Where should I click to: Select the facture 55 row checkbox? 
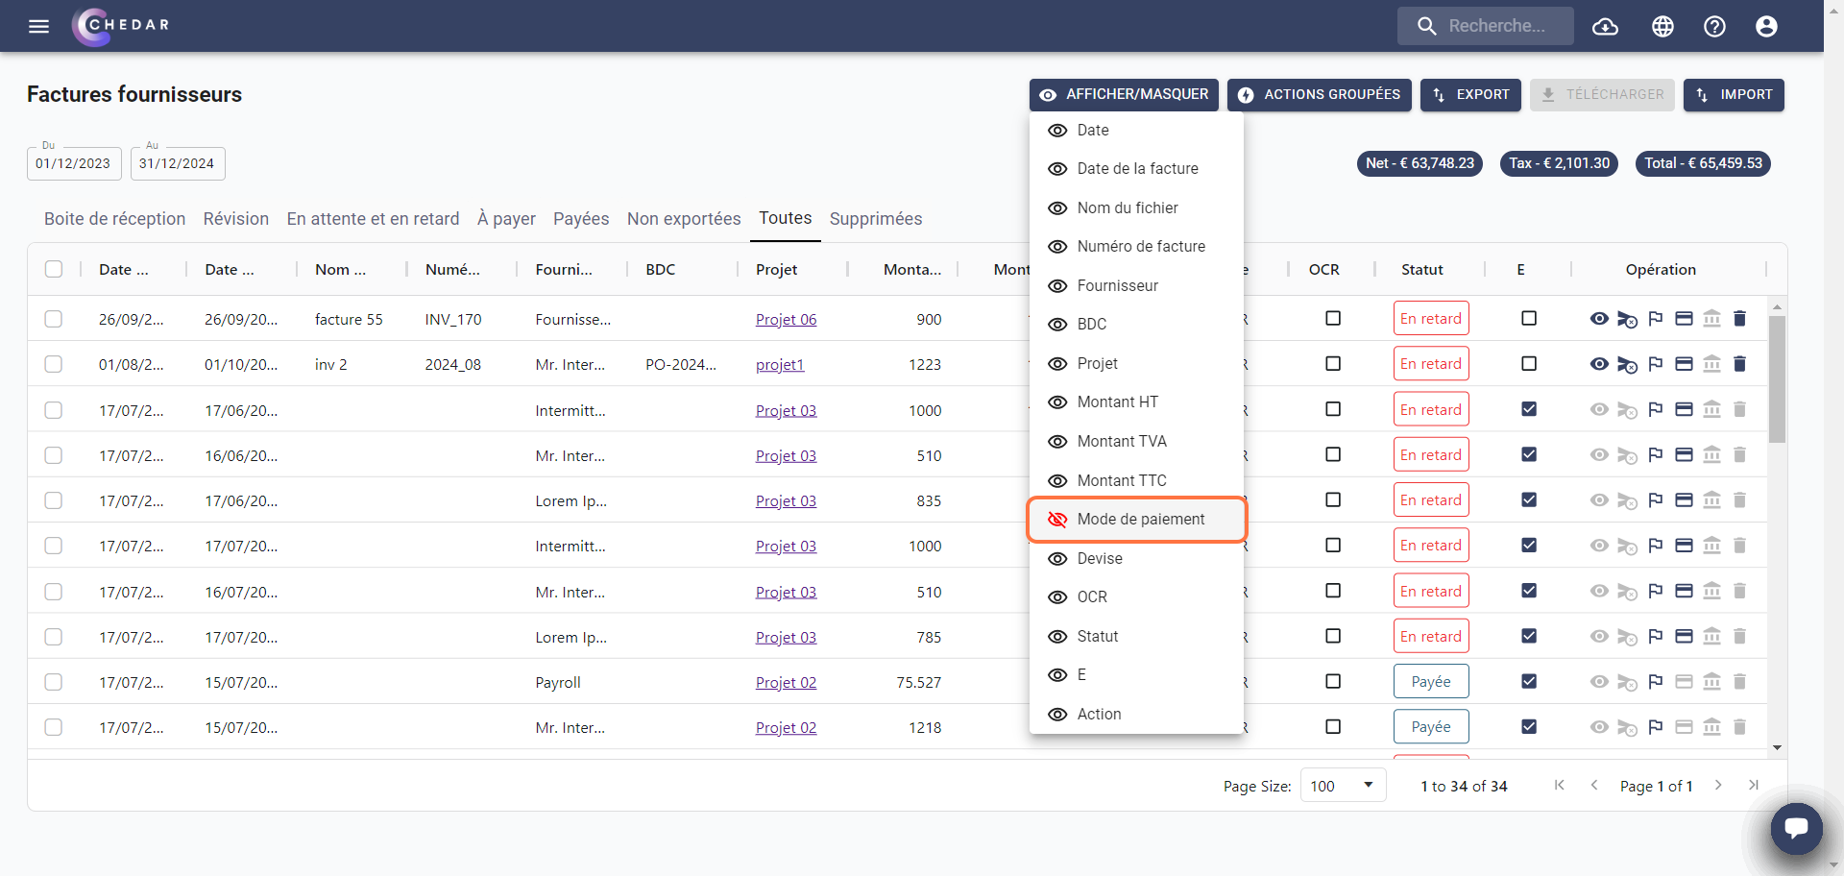(54, 319)
